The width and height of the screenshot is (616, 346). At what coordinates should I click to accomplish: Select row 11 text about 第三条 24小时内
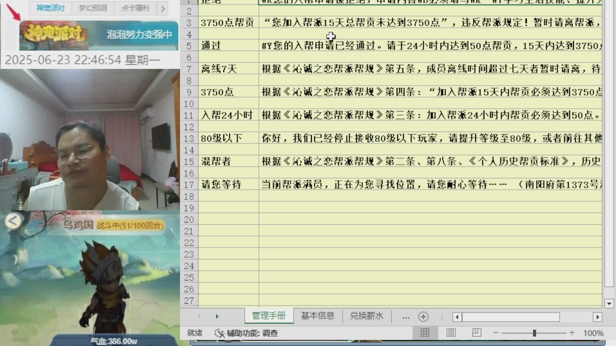click(x=431, y=115)
